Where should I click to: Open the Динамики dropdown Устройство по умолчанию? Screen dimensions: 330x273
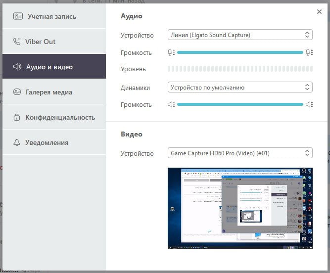(240, 87)
